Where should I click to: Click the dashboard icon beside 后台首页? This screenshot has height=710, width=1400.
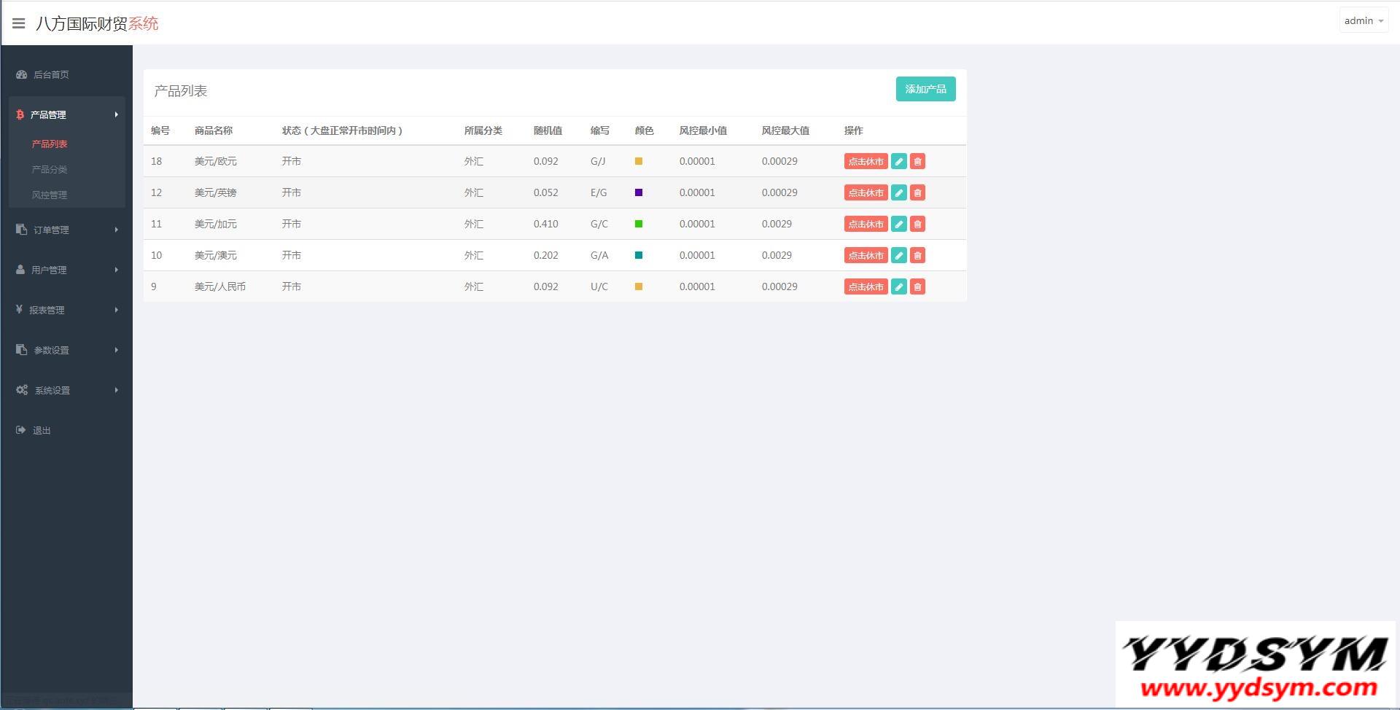(x=21, y=74)
